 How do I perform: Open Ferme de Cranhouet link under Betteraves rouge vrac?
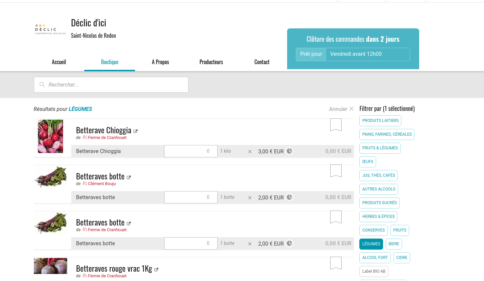[107, 276]
